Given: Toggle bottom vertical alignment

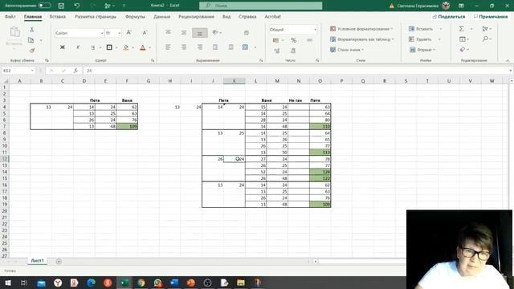Looking at the screenshot, I should [200, 33].
